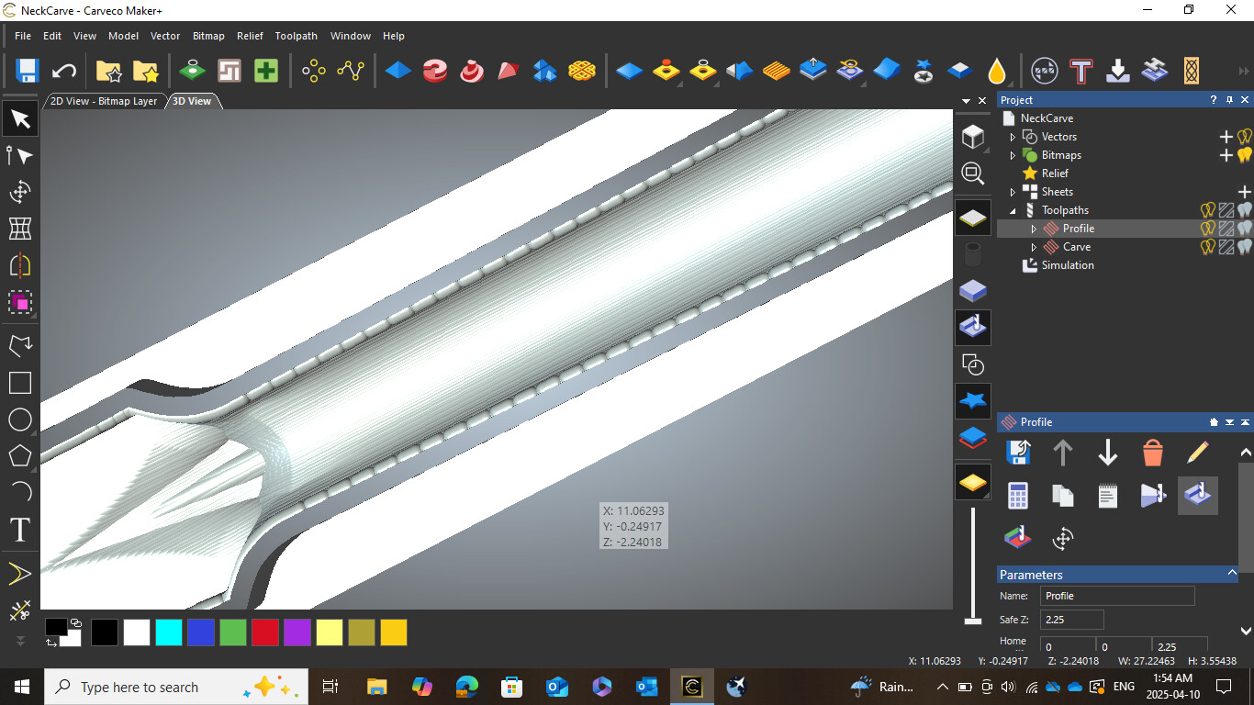Expand the Profile toolpath node

tap(1034, 229)
